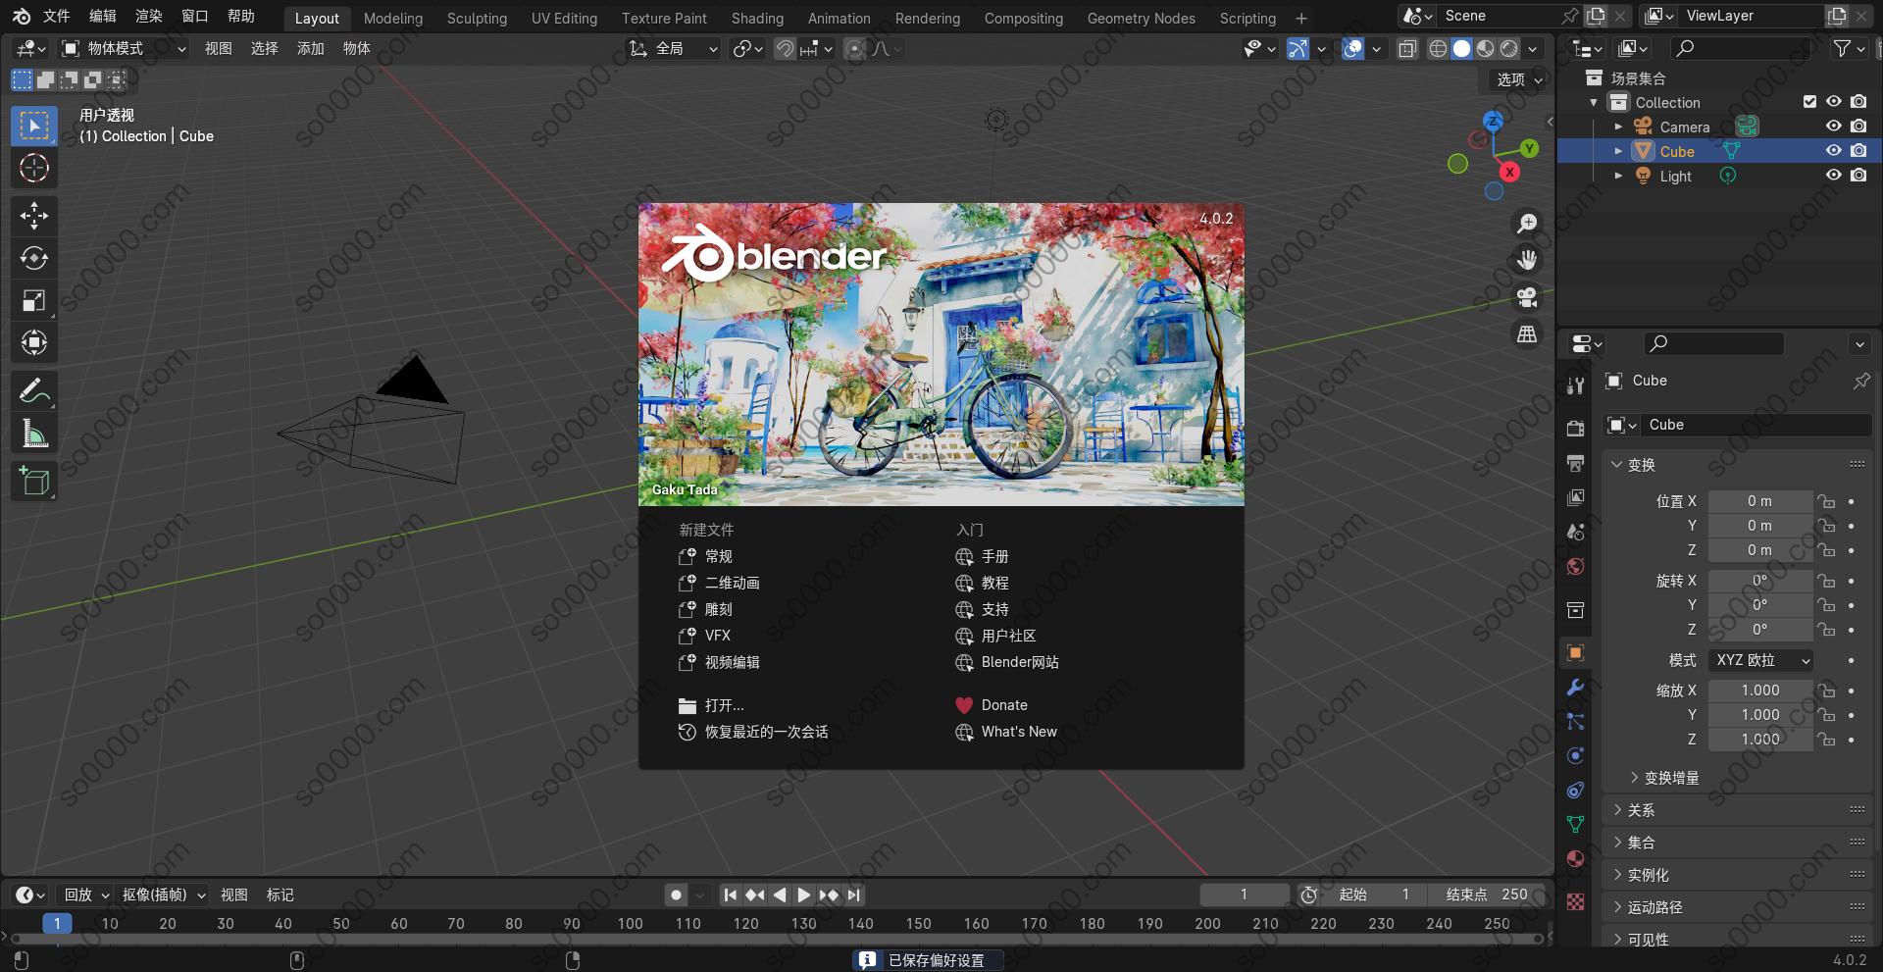
Task: Open the Material properties tab
Action: (1575, 858)
